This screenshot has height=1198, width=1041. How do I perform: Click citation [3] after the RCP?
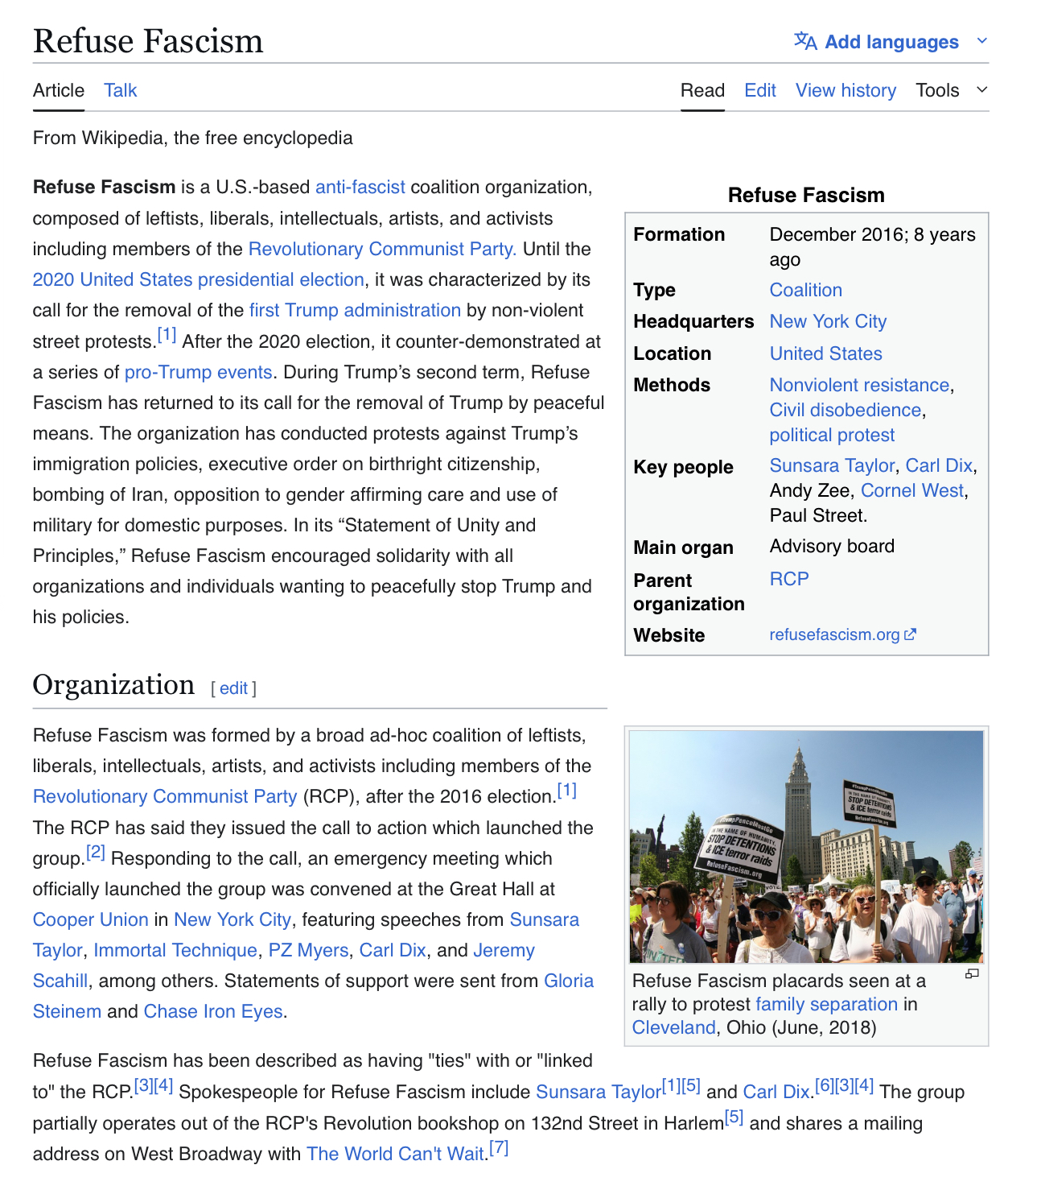143,1085
